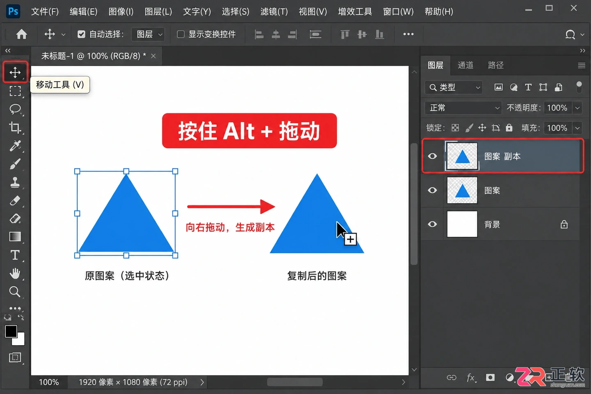Lock layer position icon
This screenshot has height=394, width=591.
tap(482, 128)
